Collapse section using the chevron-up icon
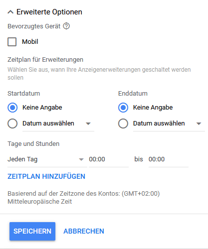 coord(10,12)
